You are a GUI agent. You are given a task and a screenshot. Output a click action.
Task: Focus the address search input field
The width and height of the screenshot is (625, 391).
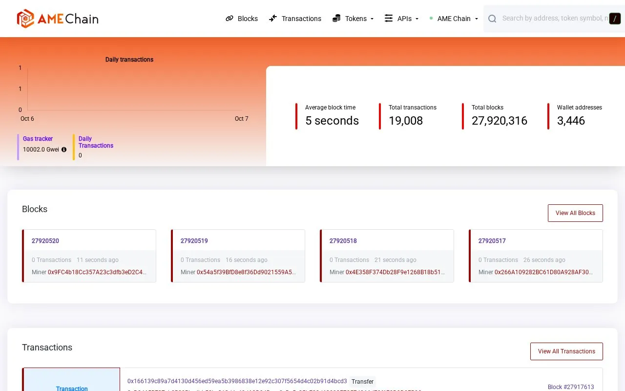[x=555, y=19]
